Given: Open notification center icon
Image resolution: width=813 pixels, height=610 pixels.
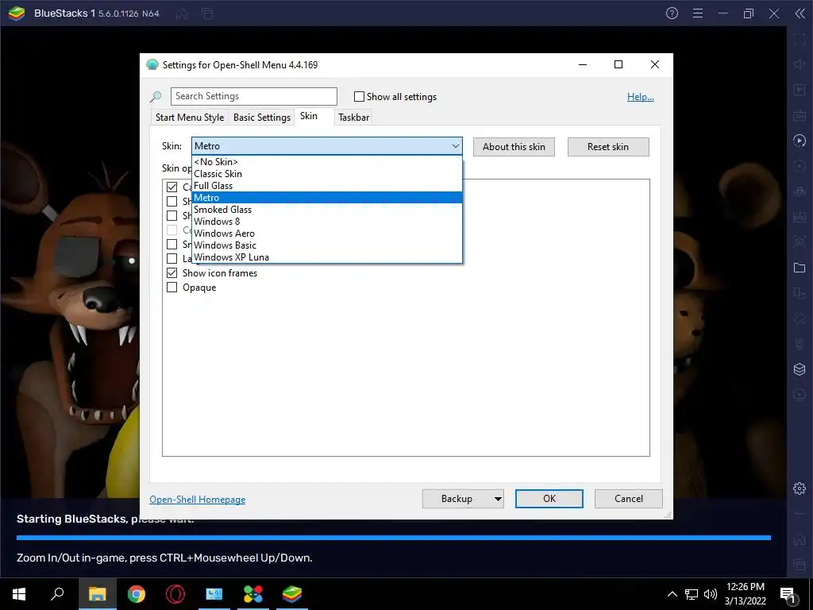Looking at the screenshot, I should (x=788, y=594).
